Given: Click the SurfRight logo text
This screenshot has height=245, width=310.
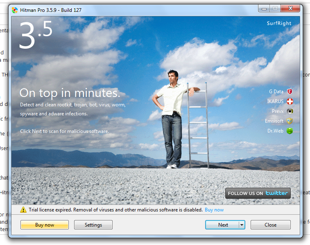Looking at the screenshot, I should pyautogui.click(x=279, y=23).
